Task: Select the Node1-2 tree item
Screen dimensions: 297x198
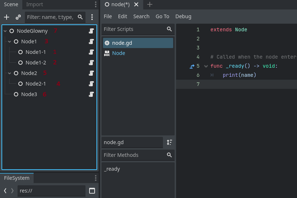Action: [36, 63]
